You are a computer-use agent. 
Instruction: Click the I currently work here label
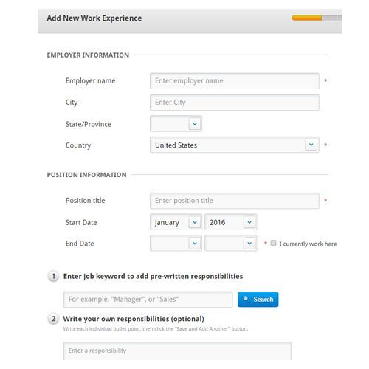308,244
